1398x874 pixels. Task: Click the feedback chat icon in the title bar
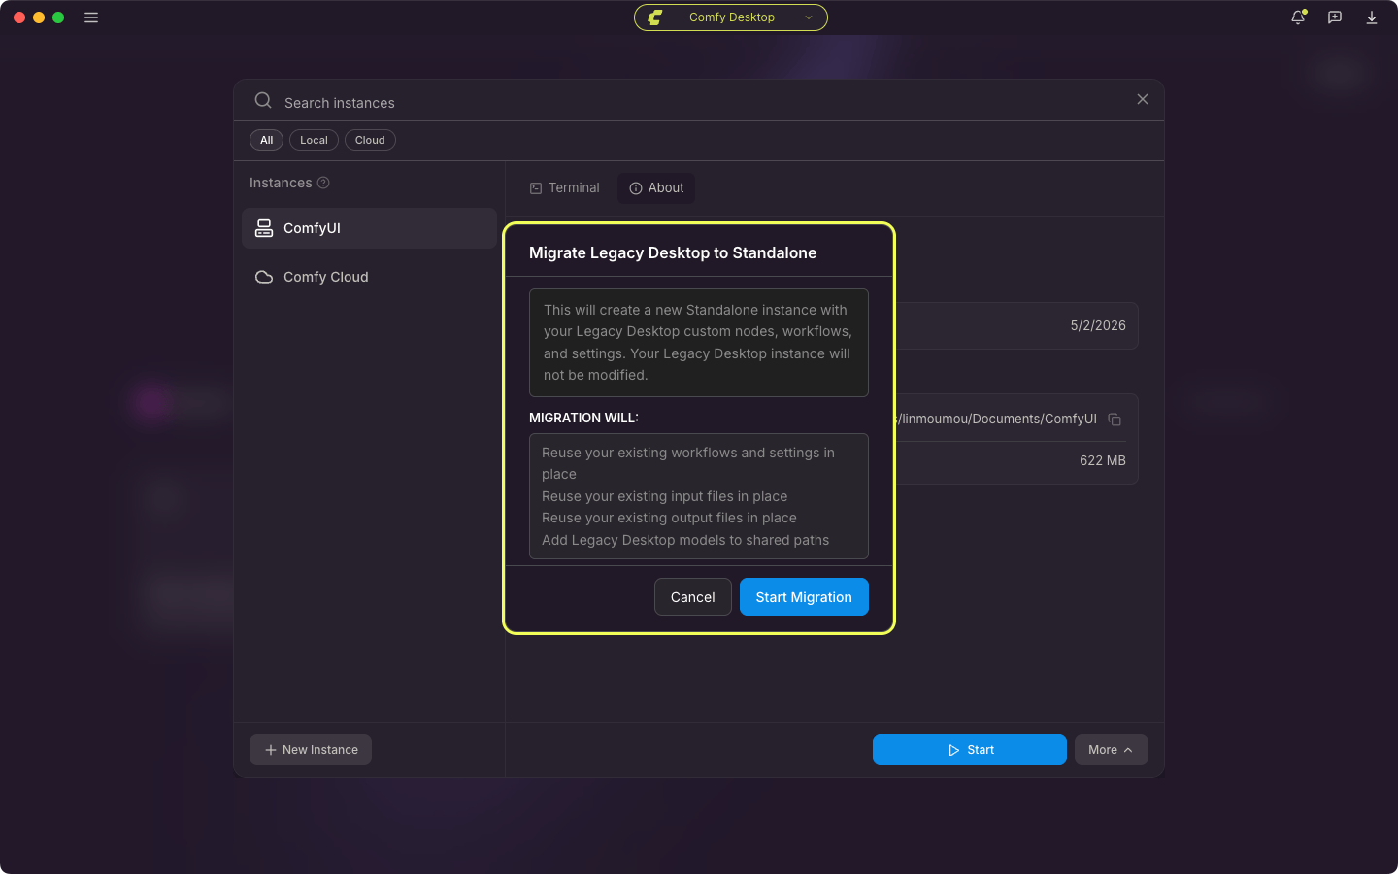coord(1335,17)
